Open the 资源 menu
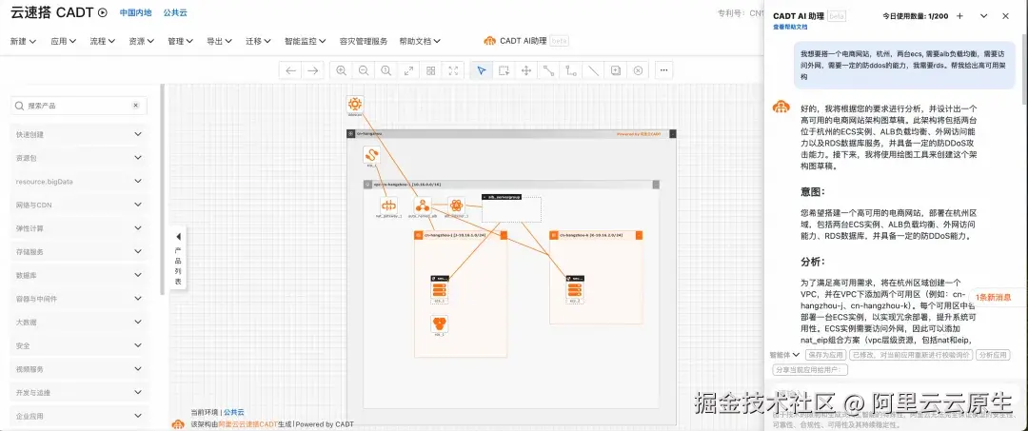 coord(142,41)
